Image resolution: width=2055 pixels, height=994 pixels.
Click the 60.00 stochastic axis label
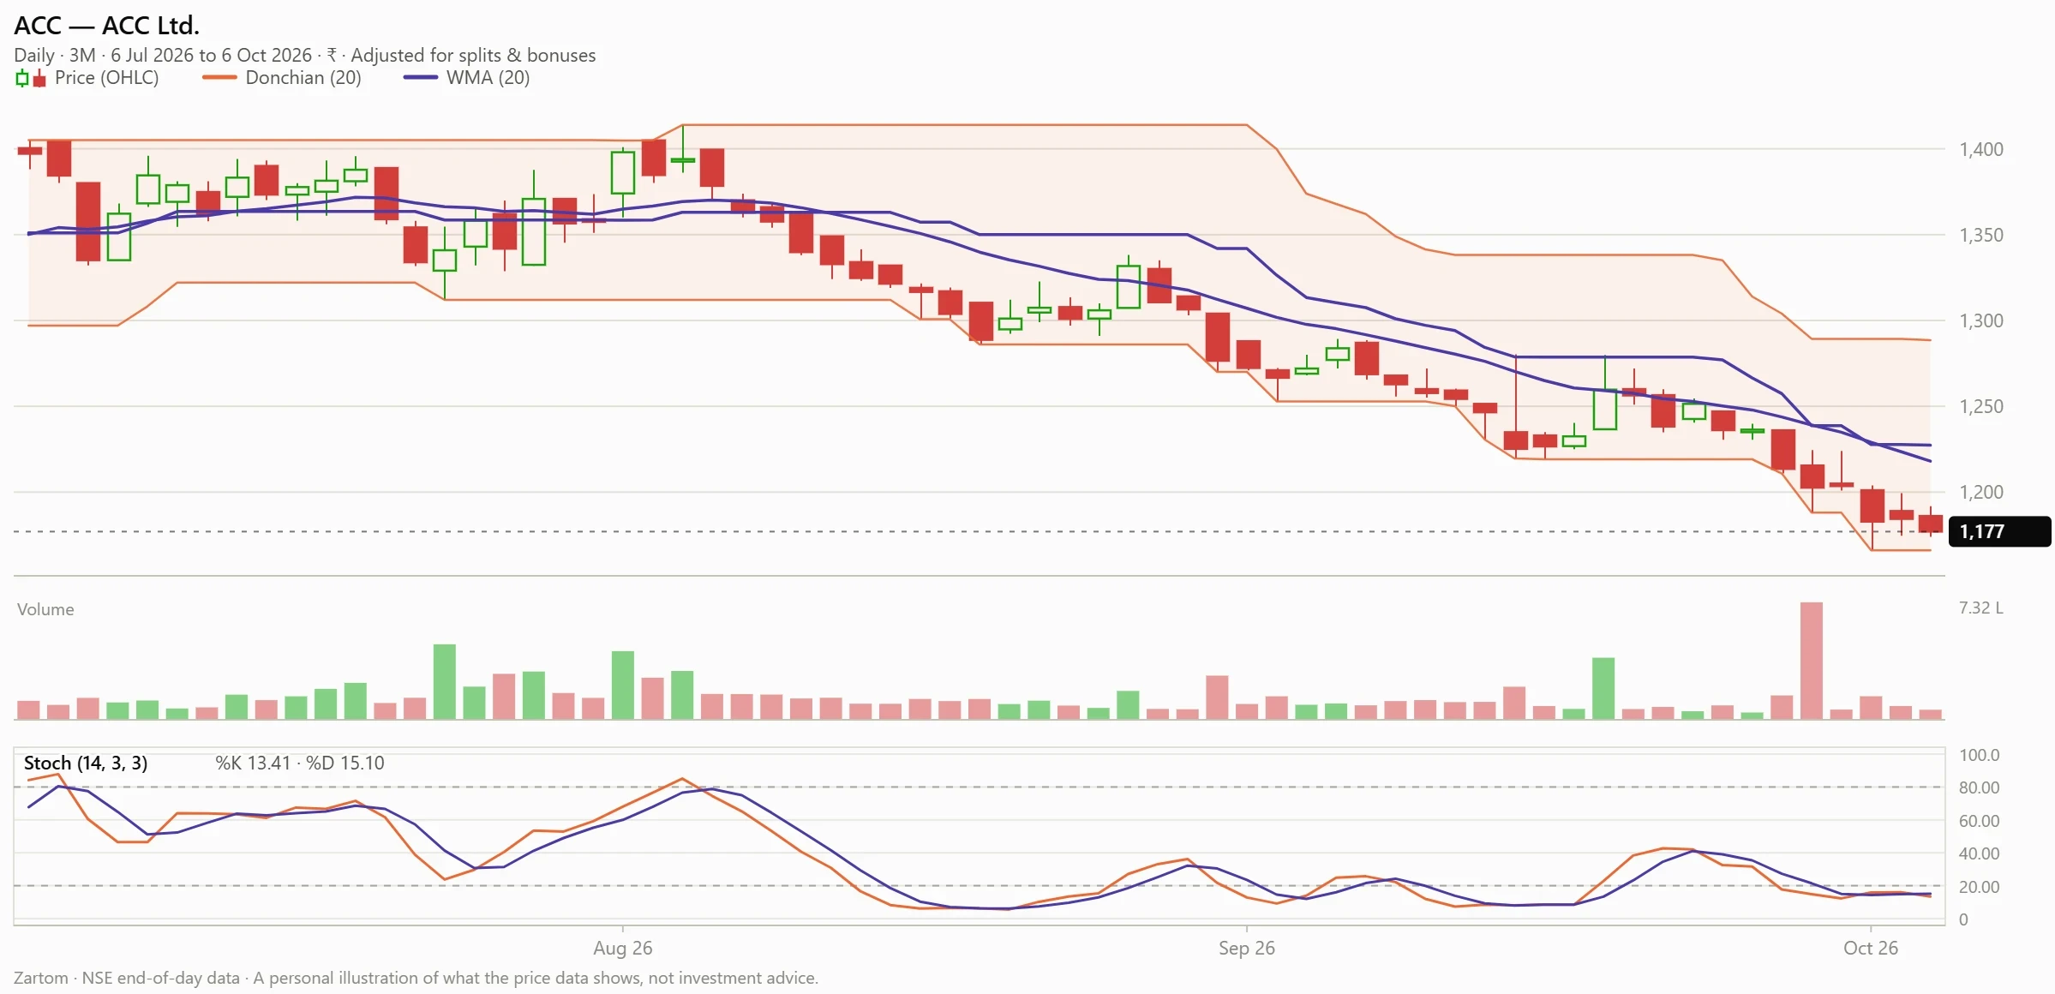pos(1980,821)
